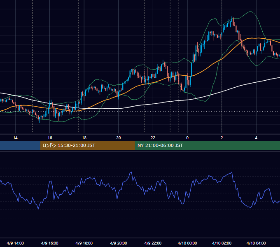This screenshot has height=247, width=280.
Task: Click the hour 18 axis label
Action: pyautogui.click(x=84, y=138)
